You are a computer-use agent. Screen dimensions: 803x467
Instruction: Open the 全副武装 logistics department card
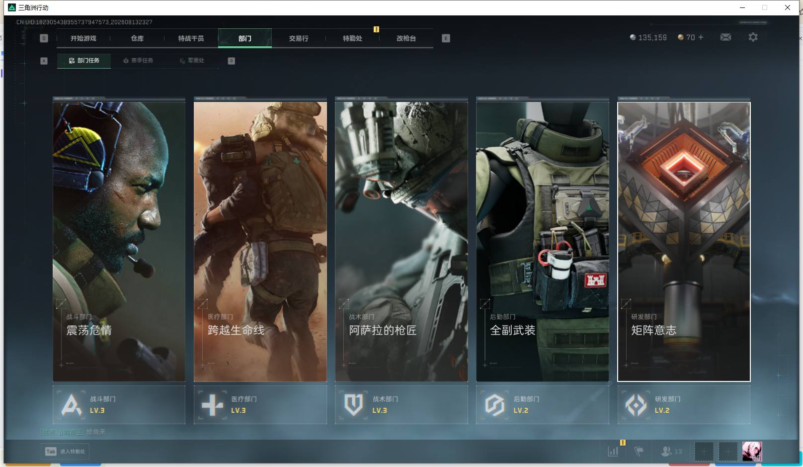coord(543,242)
